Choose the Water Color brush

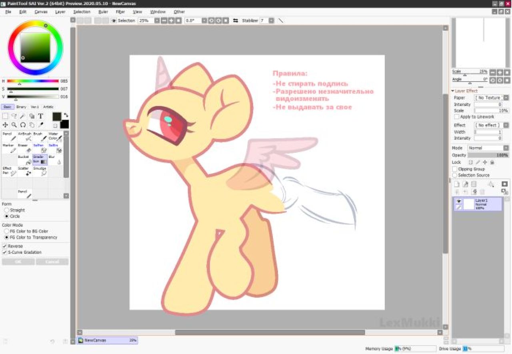pos(55,137)
